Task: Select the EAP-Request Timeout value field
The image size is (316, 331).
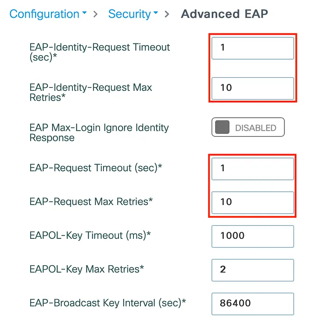Action: [252, 169]
